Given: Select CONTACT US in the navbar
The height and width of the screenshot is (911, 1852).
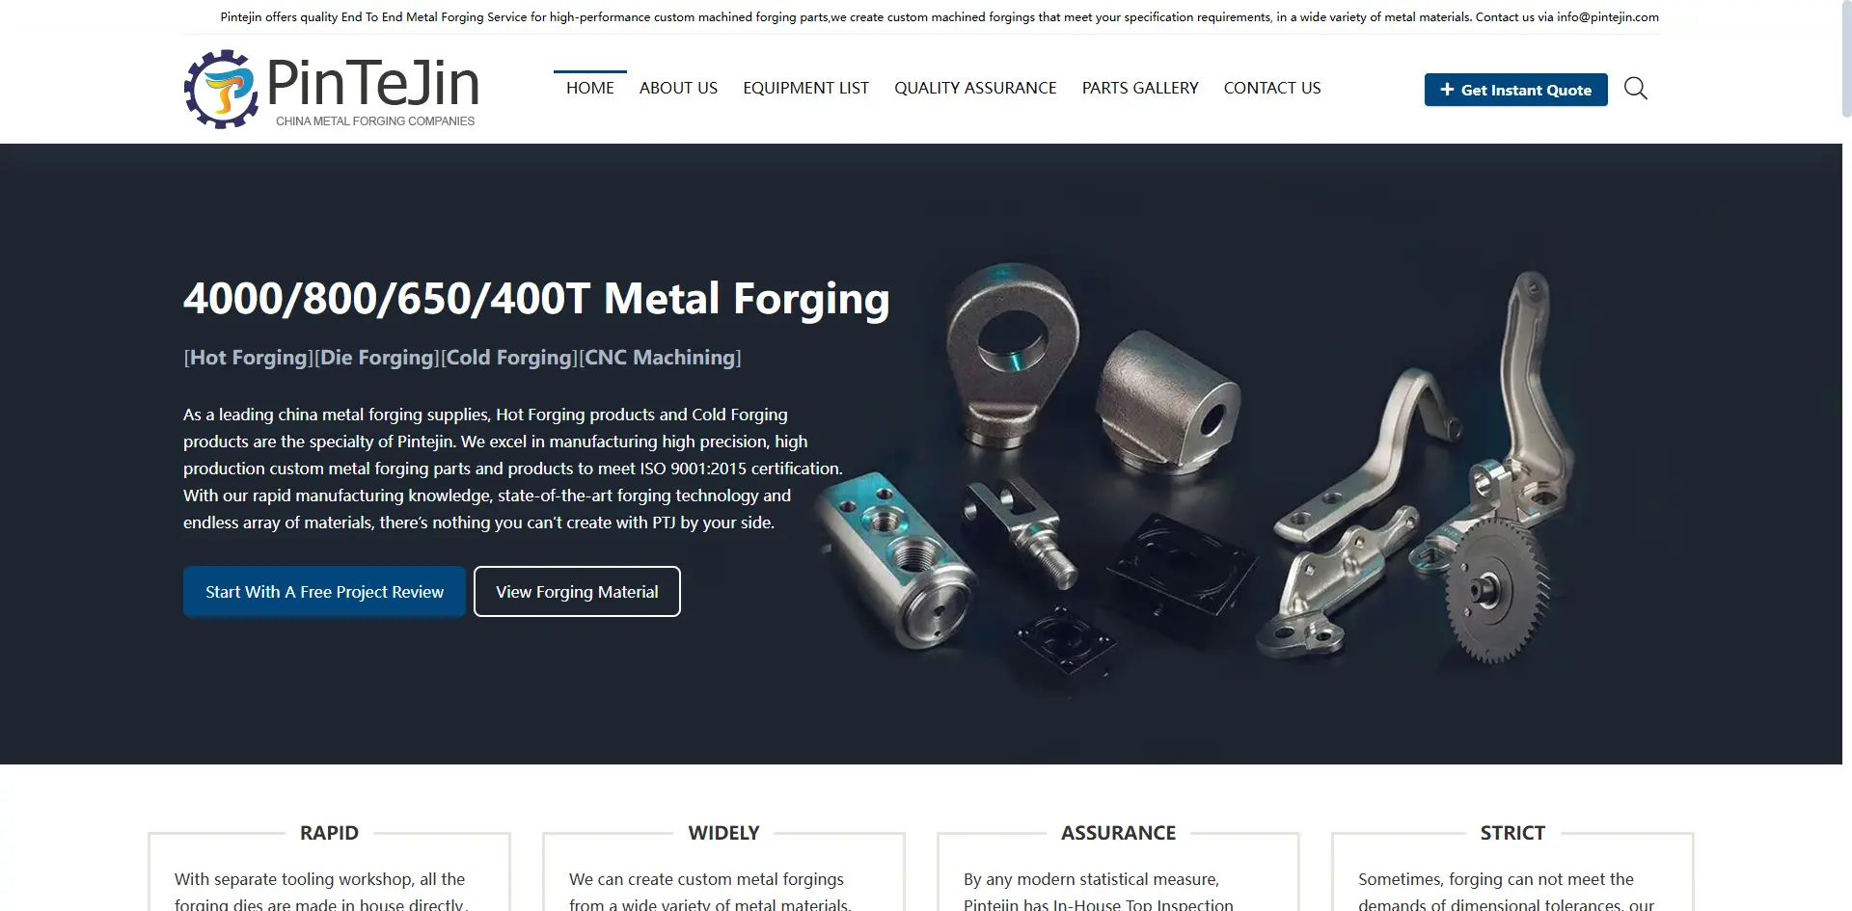Looking at the screenshot, I should tap(1272, 88).
